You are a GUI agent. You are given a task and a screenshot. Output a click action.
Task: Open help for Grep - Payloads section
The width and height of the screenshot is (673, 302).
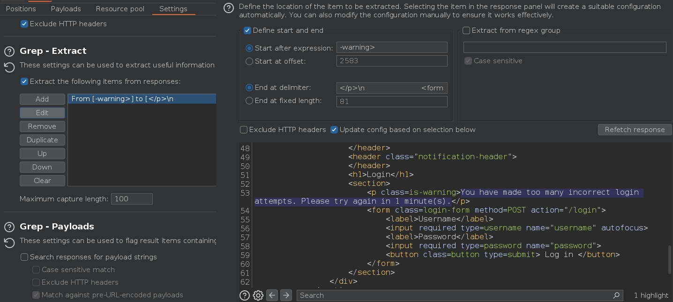[9, 227]
